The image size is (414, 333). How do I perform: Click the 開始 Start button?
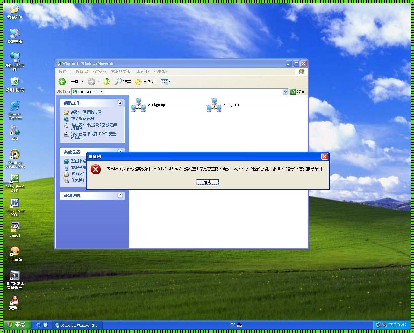[18, 325]
